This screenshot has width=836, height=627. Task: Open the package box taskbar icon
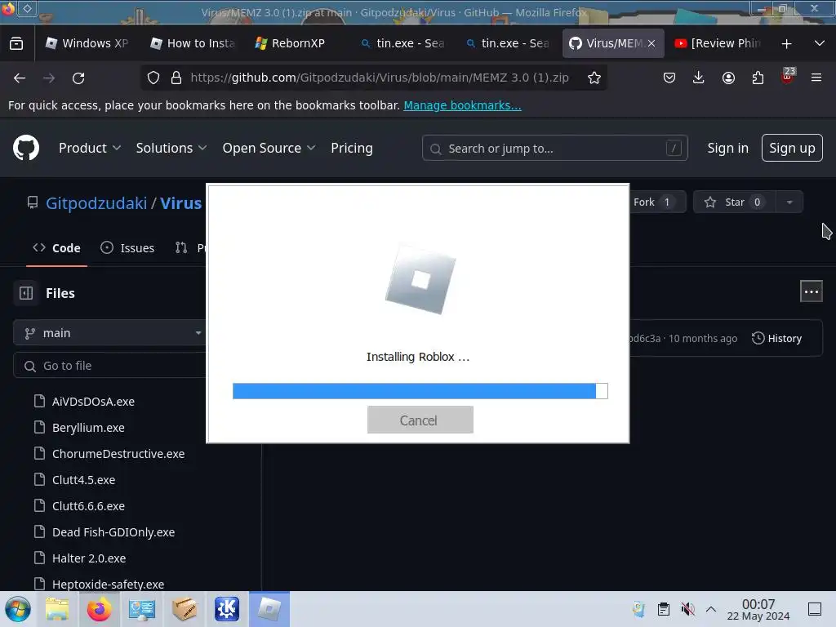pyautogui.click(x=185, y=609)
